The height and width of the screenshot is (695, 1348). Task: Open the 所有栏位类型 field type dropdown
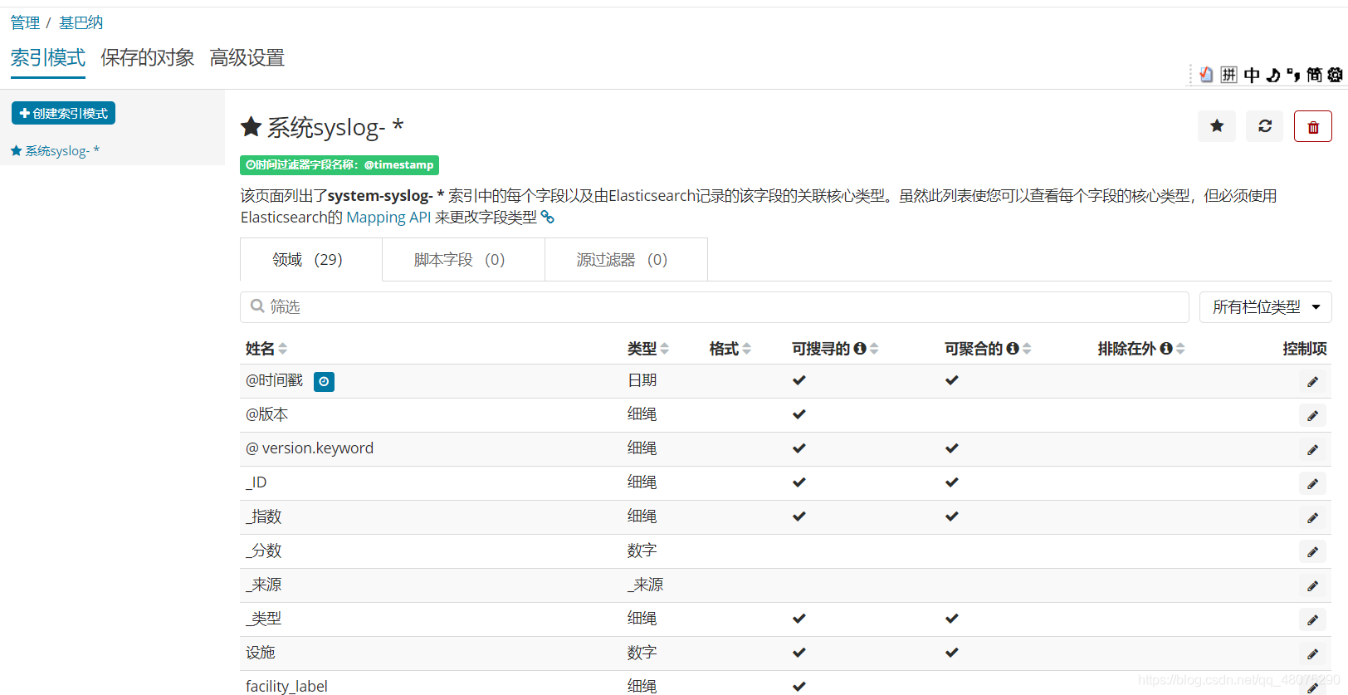[x=1266, y=307]
